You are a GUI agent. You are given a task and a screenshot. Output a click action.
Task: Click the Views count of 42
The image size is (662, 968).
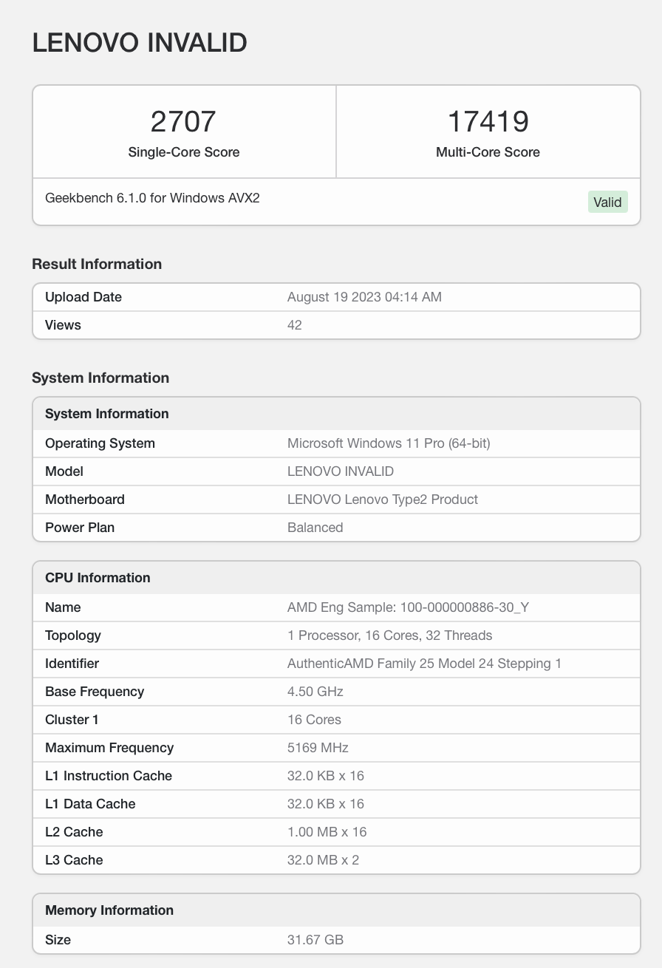click(x=294, y=325)
